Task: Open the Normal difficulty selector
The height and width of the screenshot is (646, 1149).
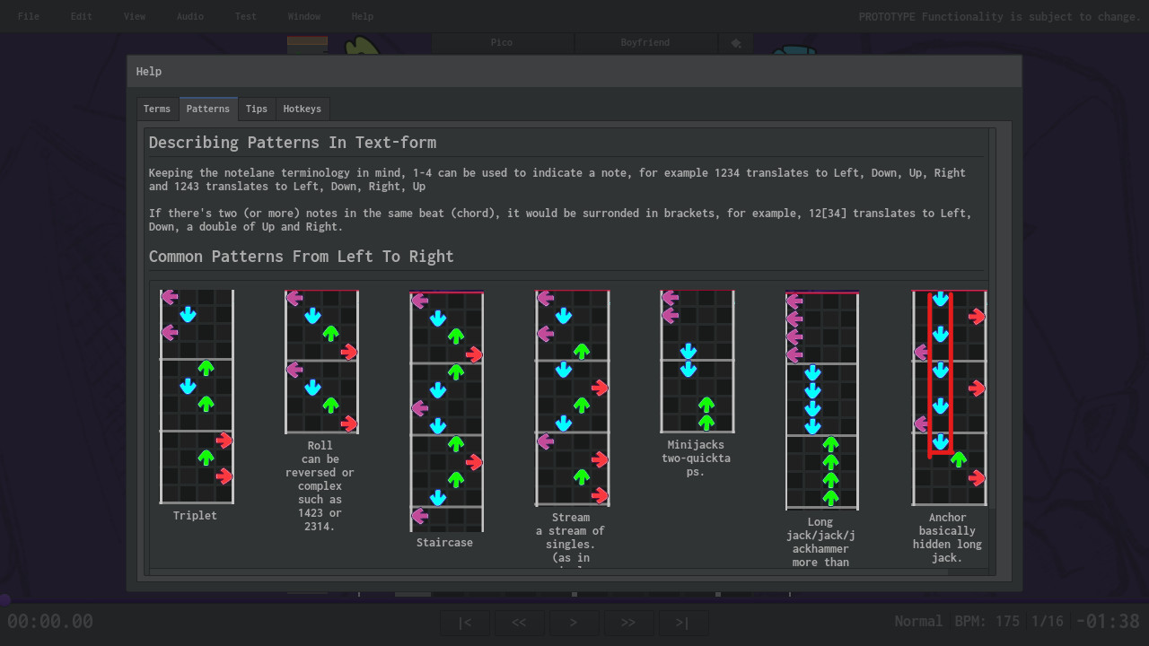Action: (x=918, y=621)
